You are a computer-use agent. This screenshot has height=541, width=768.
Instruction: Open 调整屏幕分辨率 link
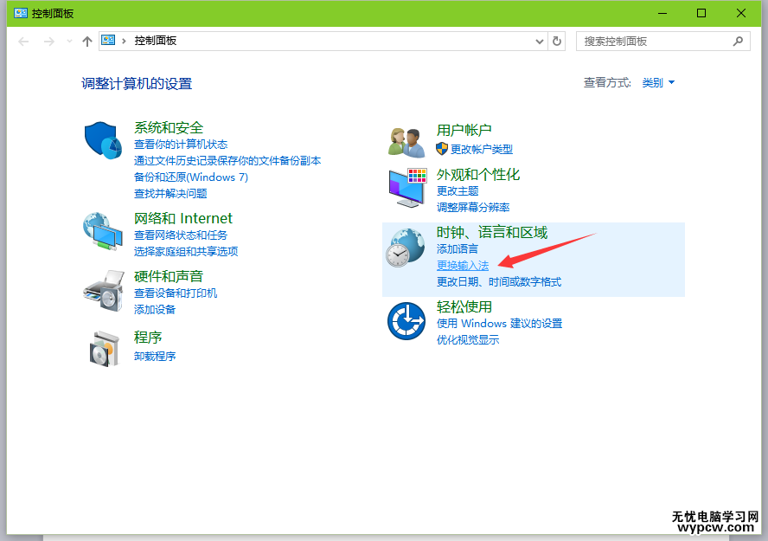tap(473, 207)
